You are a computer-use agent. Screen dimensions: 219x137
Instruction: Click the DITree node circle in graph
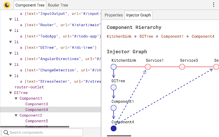114,87
